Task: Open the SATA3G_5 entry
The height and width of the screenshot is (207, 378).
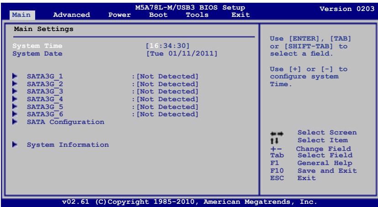Action: pos(45,107)
